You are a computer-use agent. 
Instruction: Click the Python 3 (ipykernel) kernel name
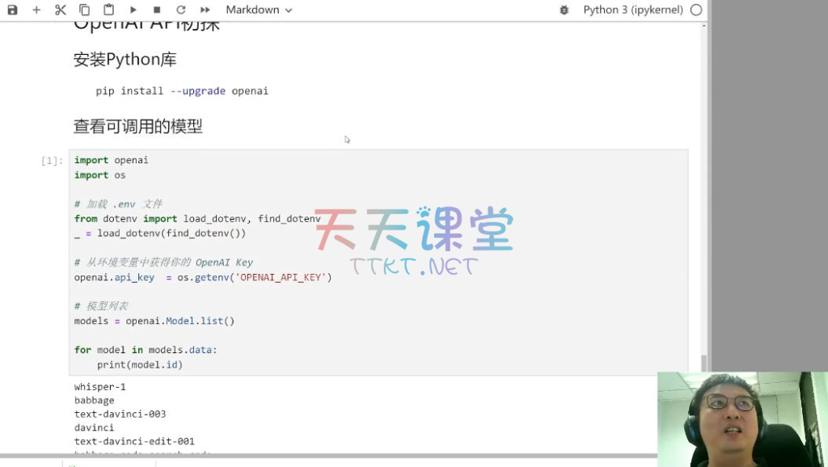pyautogui.click(x=633, y=10)
